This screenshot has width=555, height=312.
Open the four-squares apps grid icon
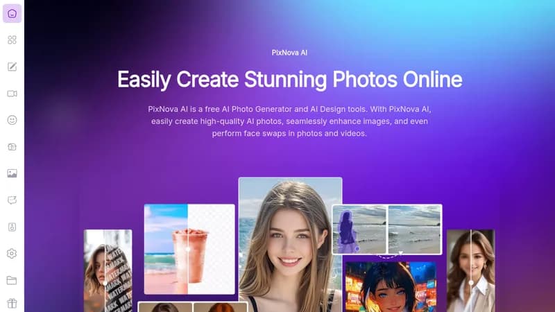point(12,40)
